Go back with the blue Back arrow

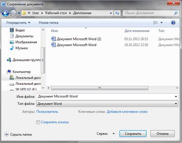[6, 13]
